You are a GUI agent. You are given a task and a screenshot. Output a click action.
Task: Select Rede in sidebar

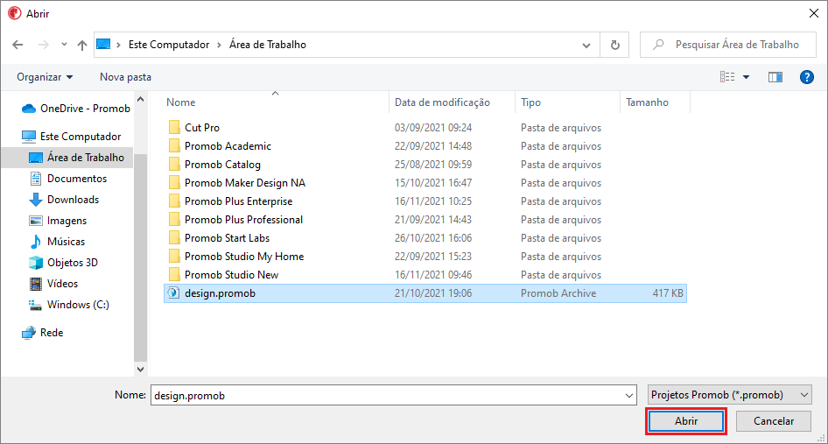tap(42, 333)
